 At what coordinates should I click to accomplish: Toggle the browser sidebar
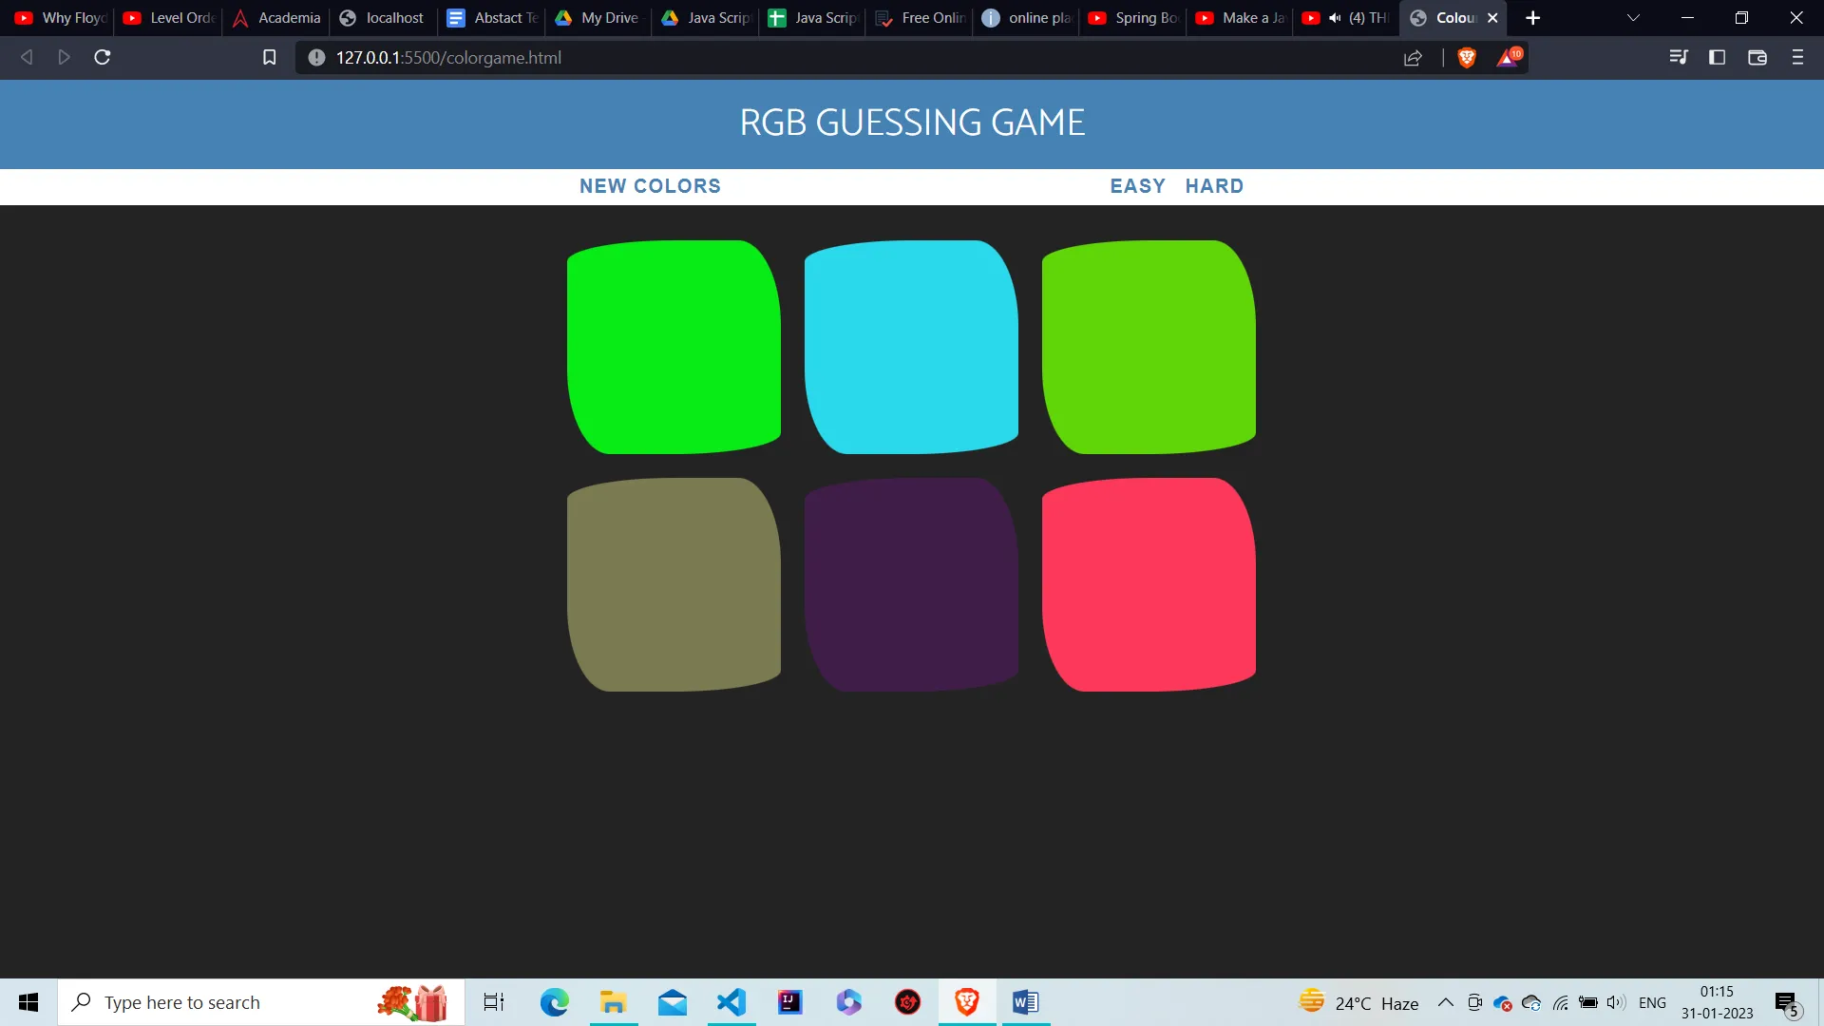click(1718, 57)
